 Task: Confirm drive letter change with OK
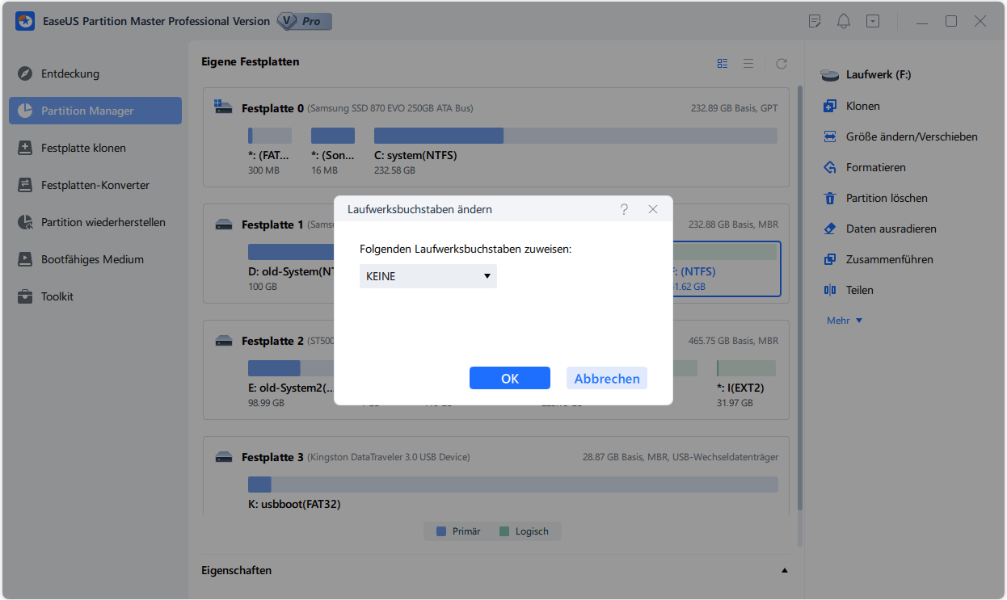click(x=509, y=377)
